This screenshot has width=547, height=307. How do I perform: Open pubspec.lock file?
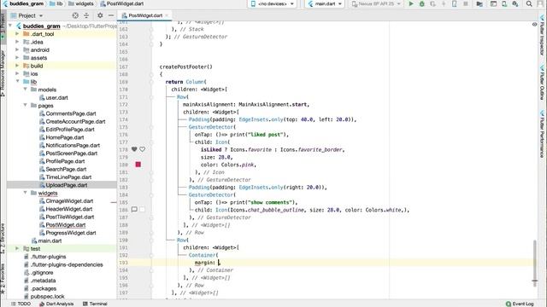[48, 297]
